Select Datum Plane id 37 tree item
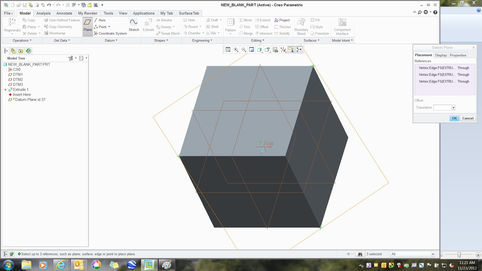Viewport: 482px width, 271px height. click(27, 100)
